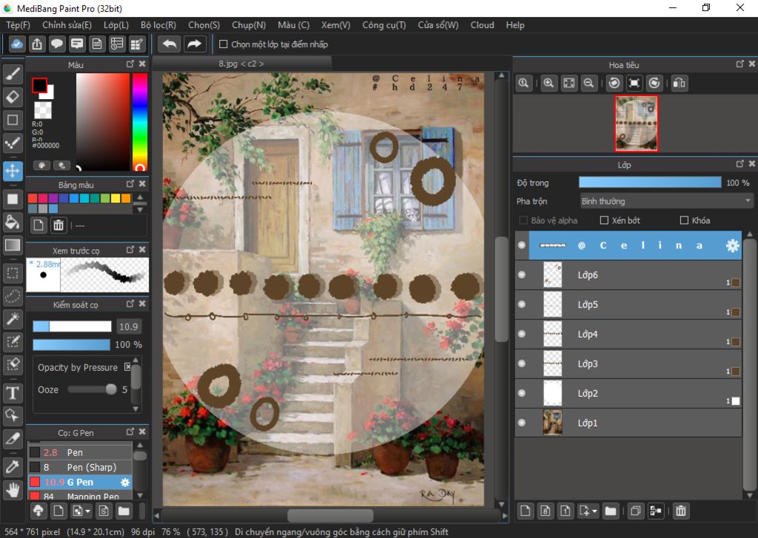Delete layer with trash icon in layer panel
This screenshot has height=538, width=758.
[x=681, y=511]
